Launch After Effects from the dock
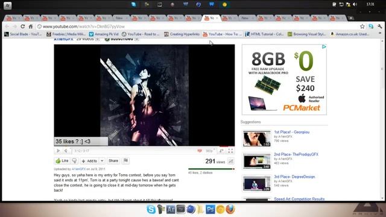 (171, 209)
